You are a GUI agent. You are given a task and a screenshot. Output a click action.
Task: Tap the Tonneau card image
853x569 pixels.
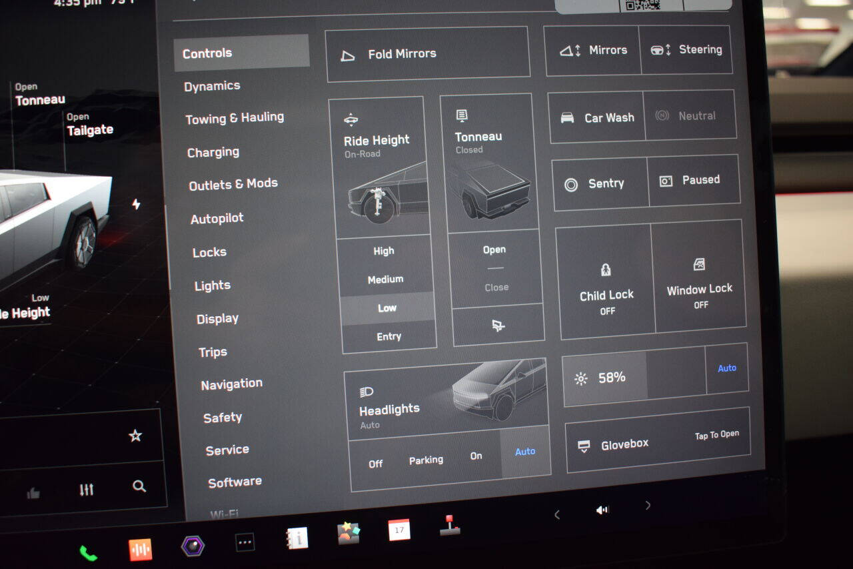(x=494, y=190)
